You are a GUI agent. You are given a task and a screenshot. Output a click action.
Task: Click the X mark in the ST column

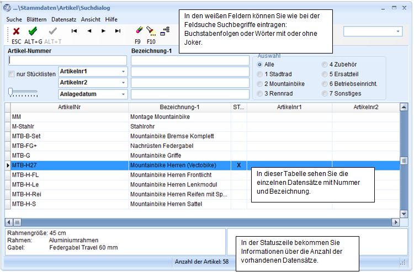tap(239, 166)
